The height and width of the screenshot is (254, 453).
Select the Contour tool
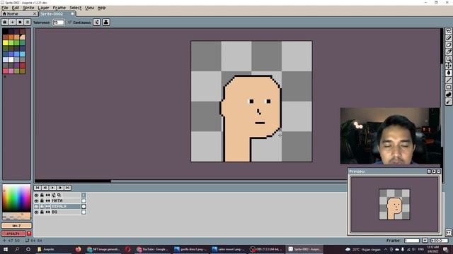click(x=448, y=95)
